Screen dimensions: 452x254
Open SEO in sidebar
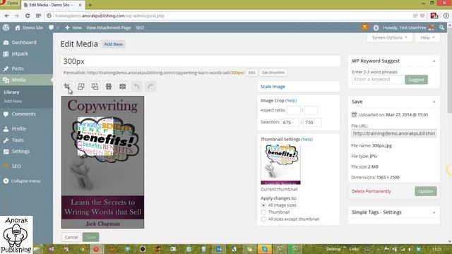(x=16, y=167)
